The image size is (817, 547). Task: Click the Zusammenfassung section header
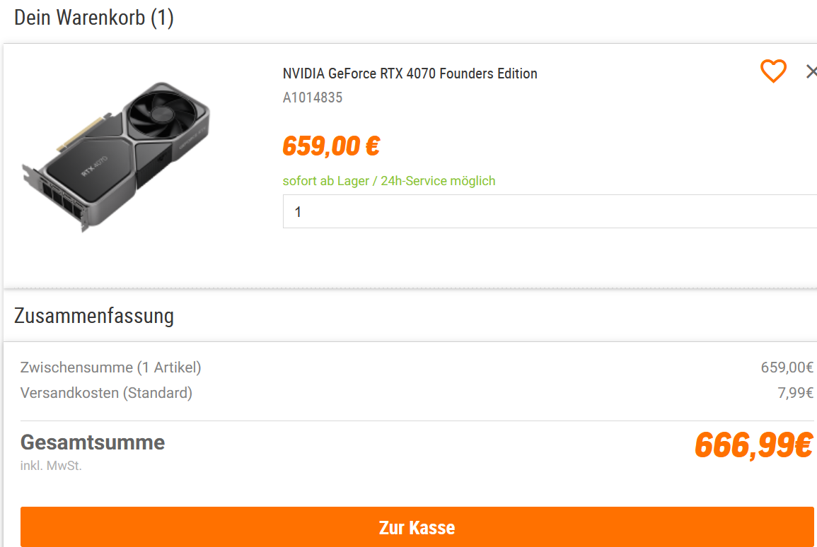pyautogui.click(x=94, y=316)
